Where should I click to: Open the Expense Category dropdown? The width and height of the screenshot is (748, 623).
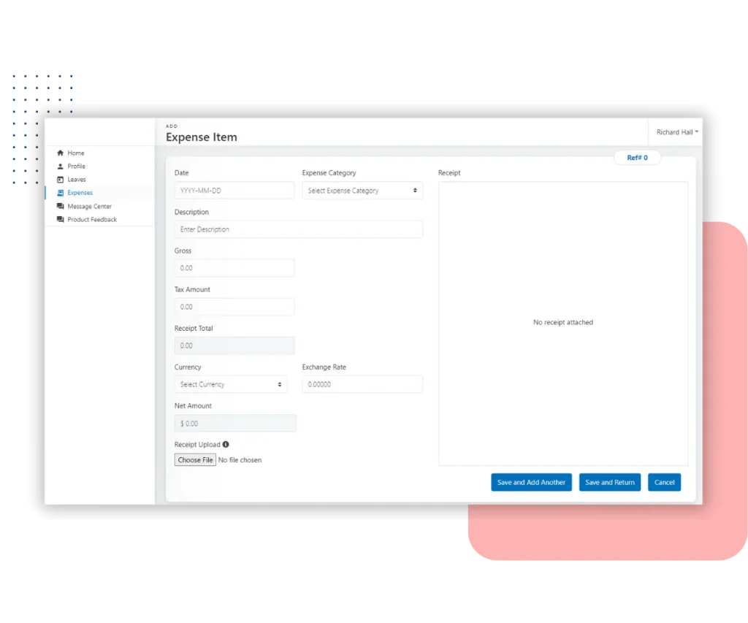[362, 191]
